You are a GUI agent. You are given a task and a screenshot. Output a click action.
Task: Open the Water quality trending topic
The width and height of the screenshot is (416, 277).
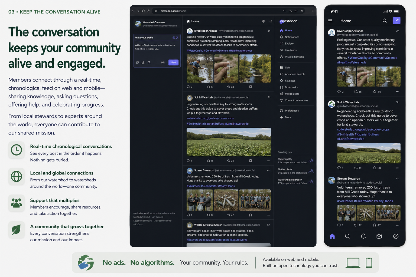295,161
